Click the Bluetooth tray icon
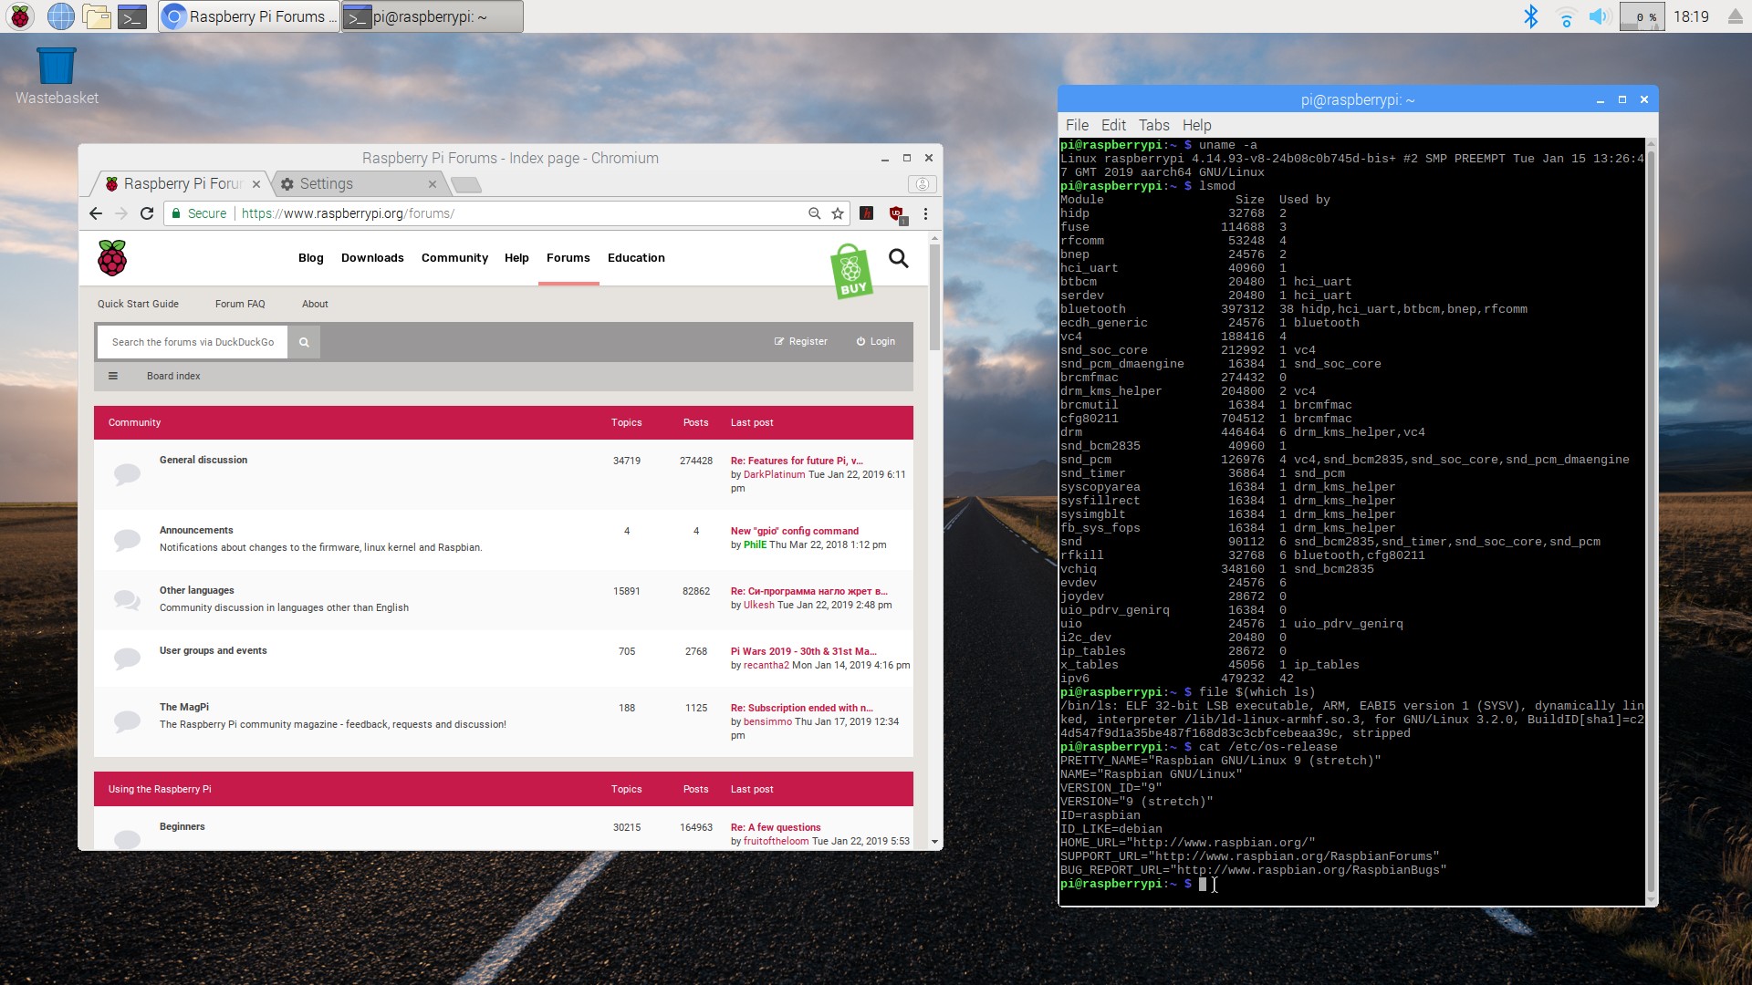Image resolution: width=1752 pixels, height=985 pixels. pos(1531,16)
